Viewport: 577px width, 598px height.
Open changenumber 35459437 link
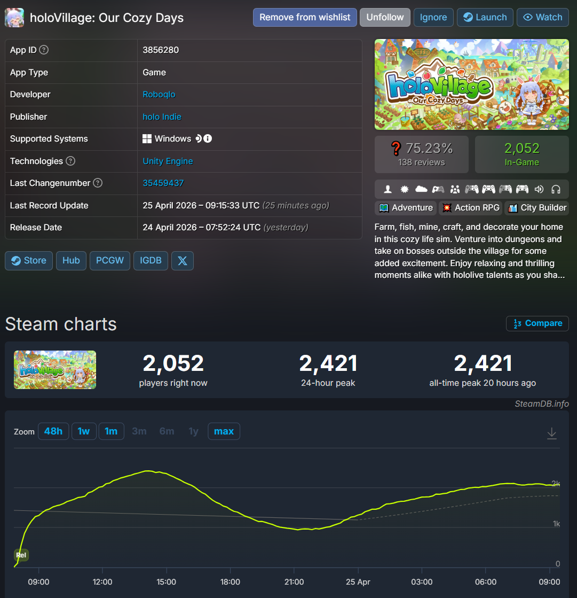pyautogui.click(x=163, y=183)
